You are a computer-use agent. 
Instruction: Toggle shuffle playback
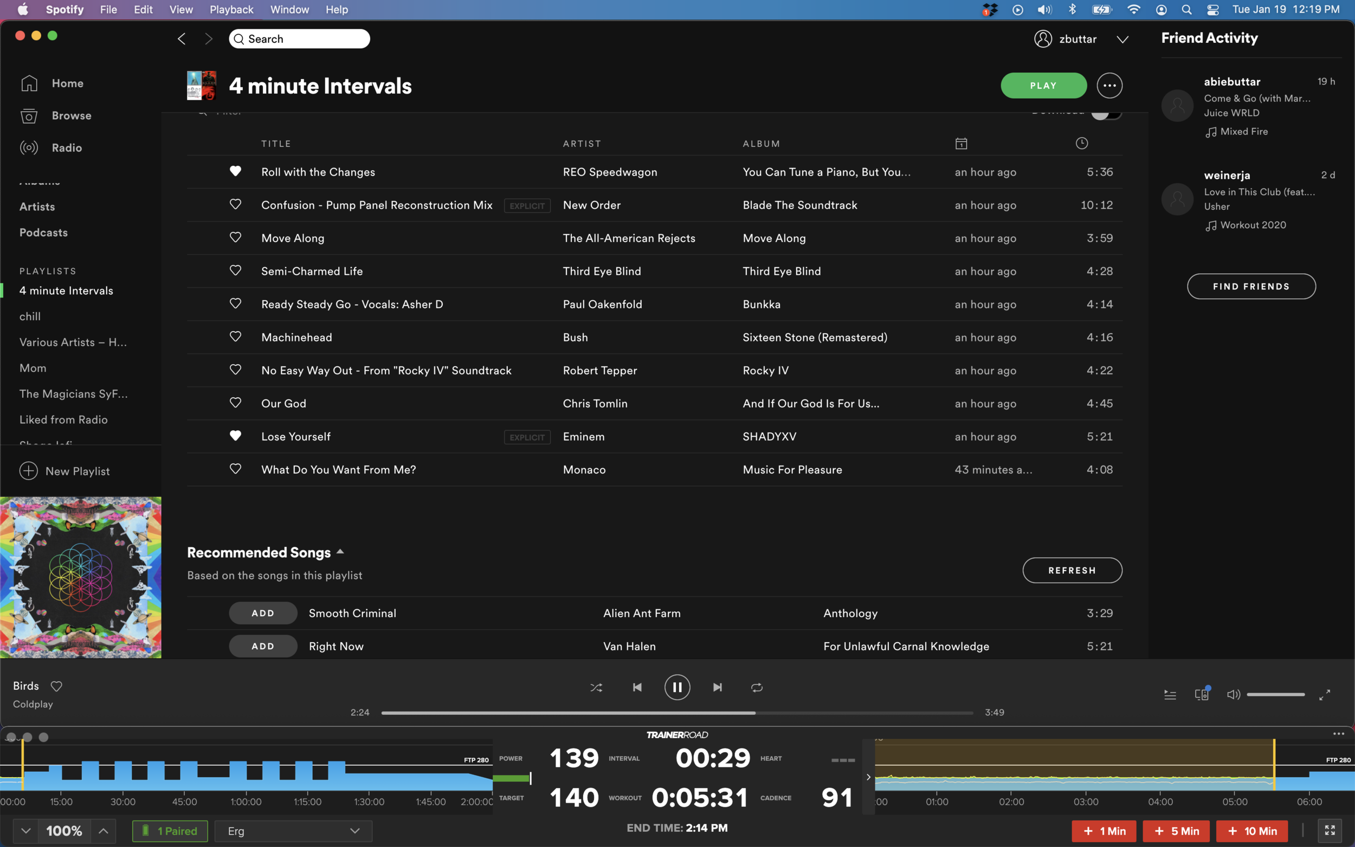click(596, 687)
